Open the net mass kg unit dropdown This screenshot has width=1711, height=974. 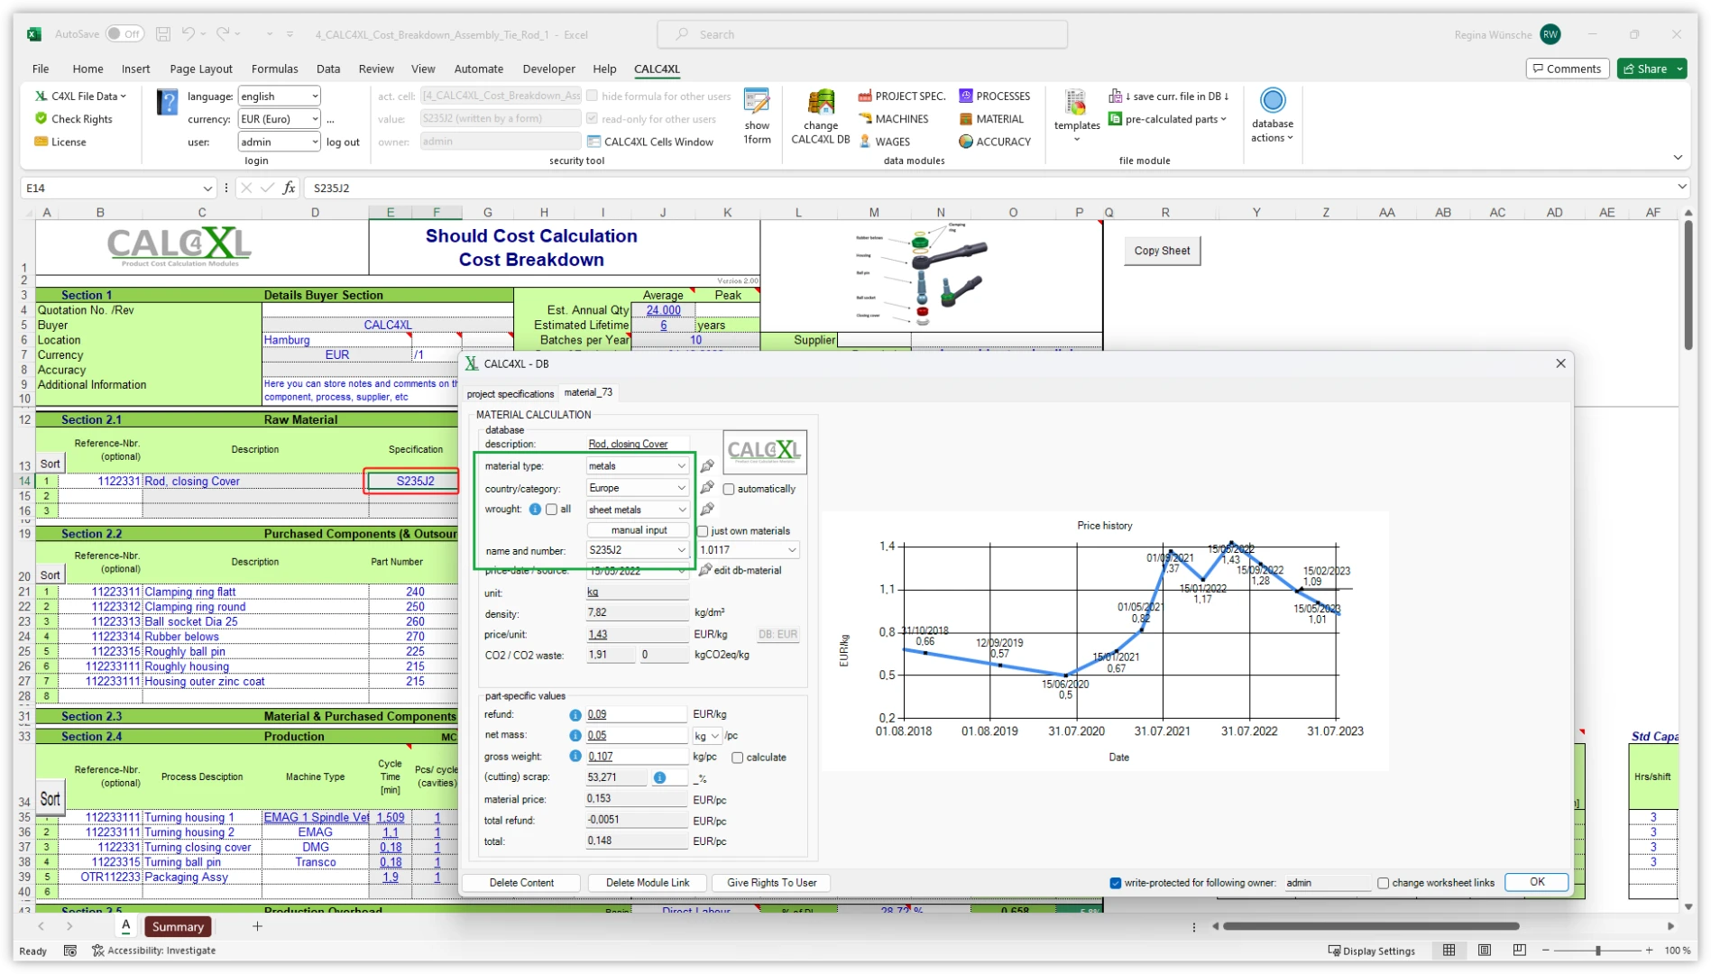coord(707,736)
